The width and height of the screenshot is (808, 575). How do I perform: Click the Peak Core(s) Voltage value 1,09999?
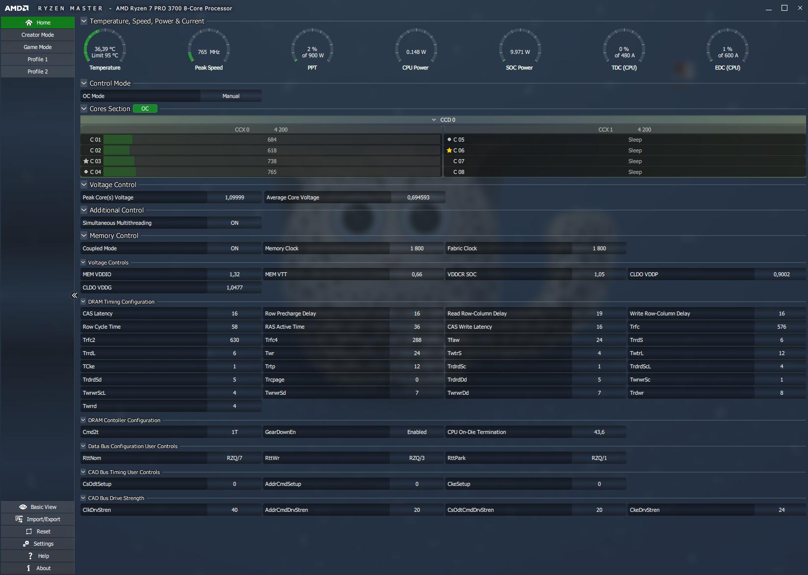234,197
